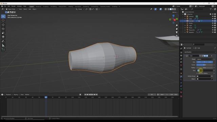Screen dimensions: 217x122
Task: Open the Modifier properties wrench tab
Action: pyautogui.click(x=181, y=77)
